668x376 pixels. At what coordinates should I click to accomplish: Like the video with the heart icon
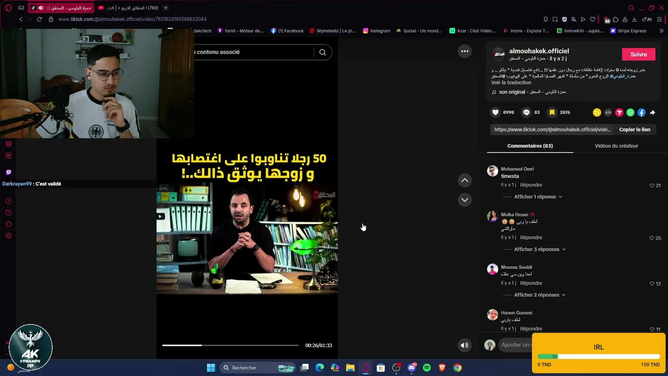point(496,112)
